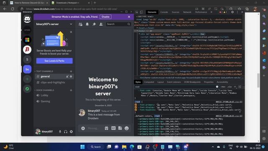Image resolution: width=268 pixels, height=151 pixels.
Task: Show more DevTools tabs chevron
Action: [x=211, y=12]
